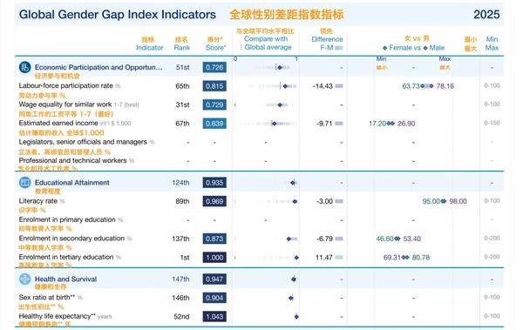Click the 52nd rank value
523x330 pixels.
181,316
